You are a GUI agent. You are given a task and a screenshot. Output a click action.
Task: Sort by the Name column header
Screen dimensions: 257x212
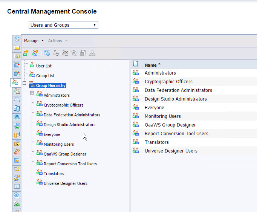click(x=153, y=65)
